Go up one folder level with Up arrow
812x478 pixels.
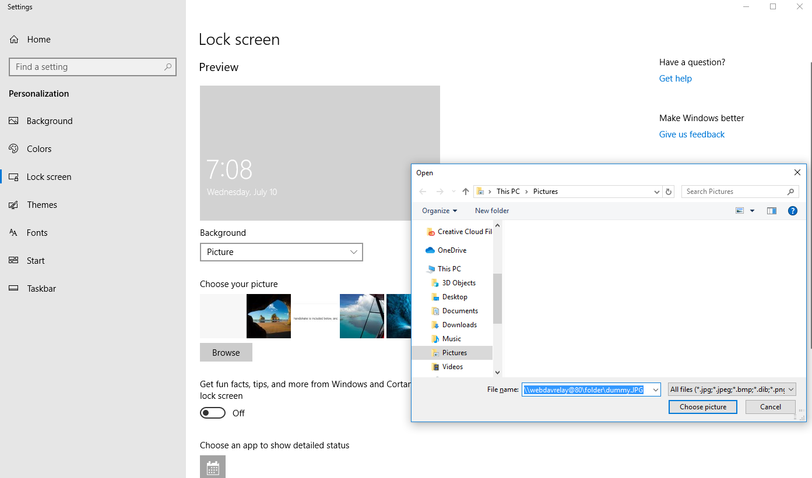pyautogui.click(x=466, y=192)
